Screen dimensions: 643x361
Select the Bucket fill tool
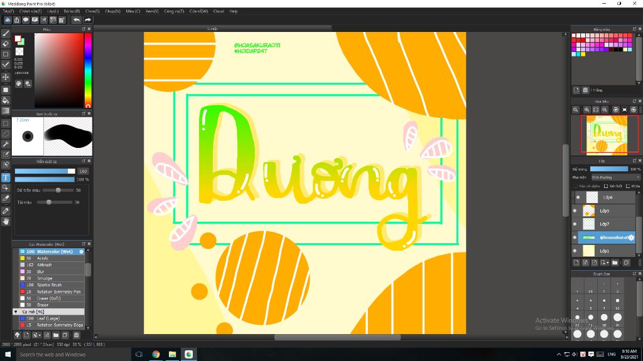click(x=6, y=101)
